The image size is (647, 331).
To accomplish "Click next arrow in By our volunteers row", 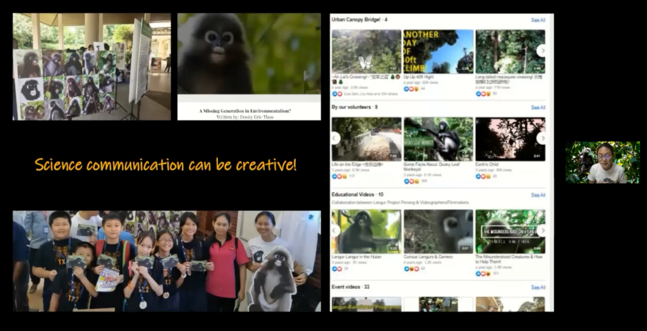I will coord(541,138).
